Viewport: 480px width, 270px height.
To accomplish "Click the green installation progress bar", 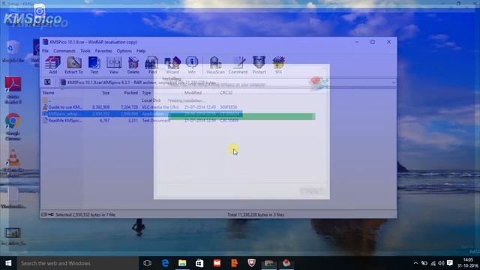I will pos(241,116).
